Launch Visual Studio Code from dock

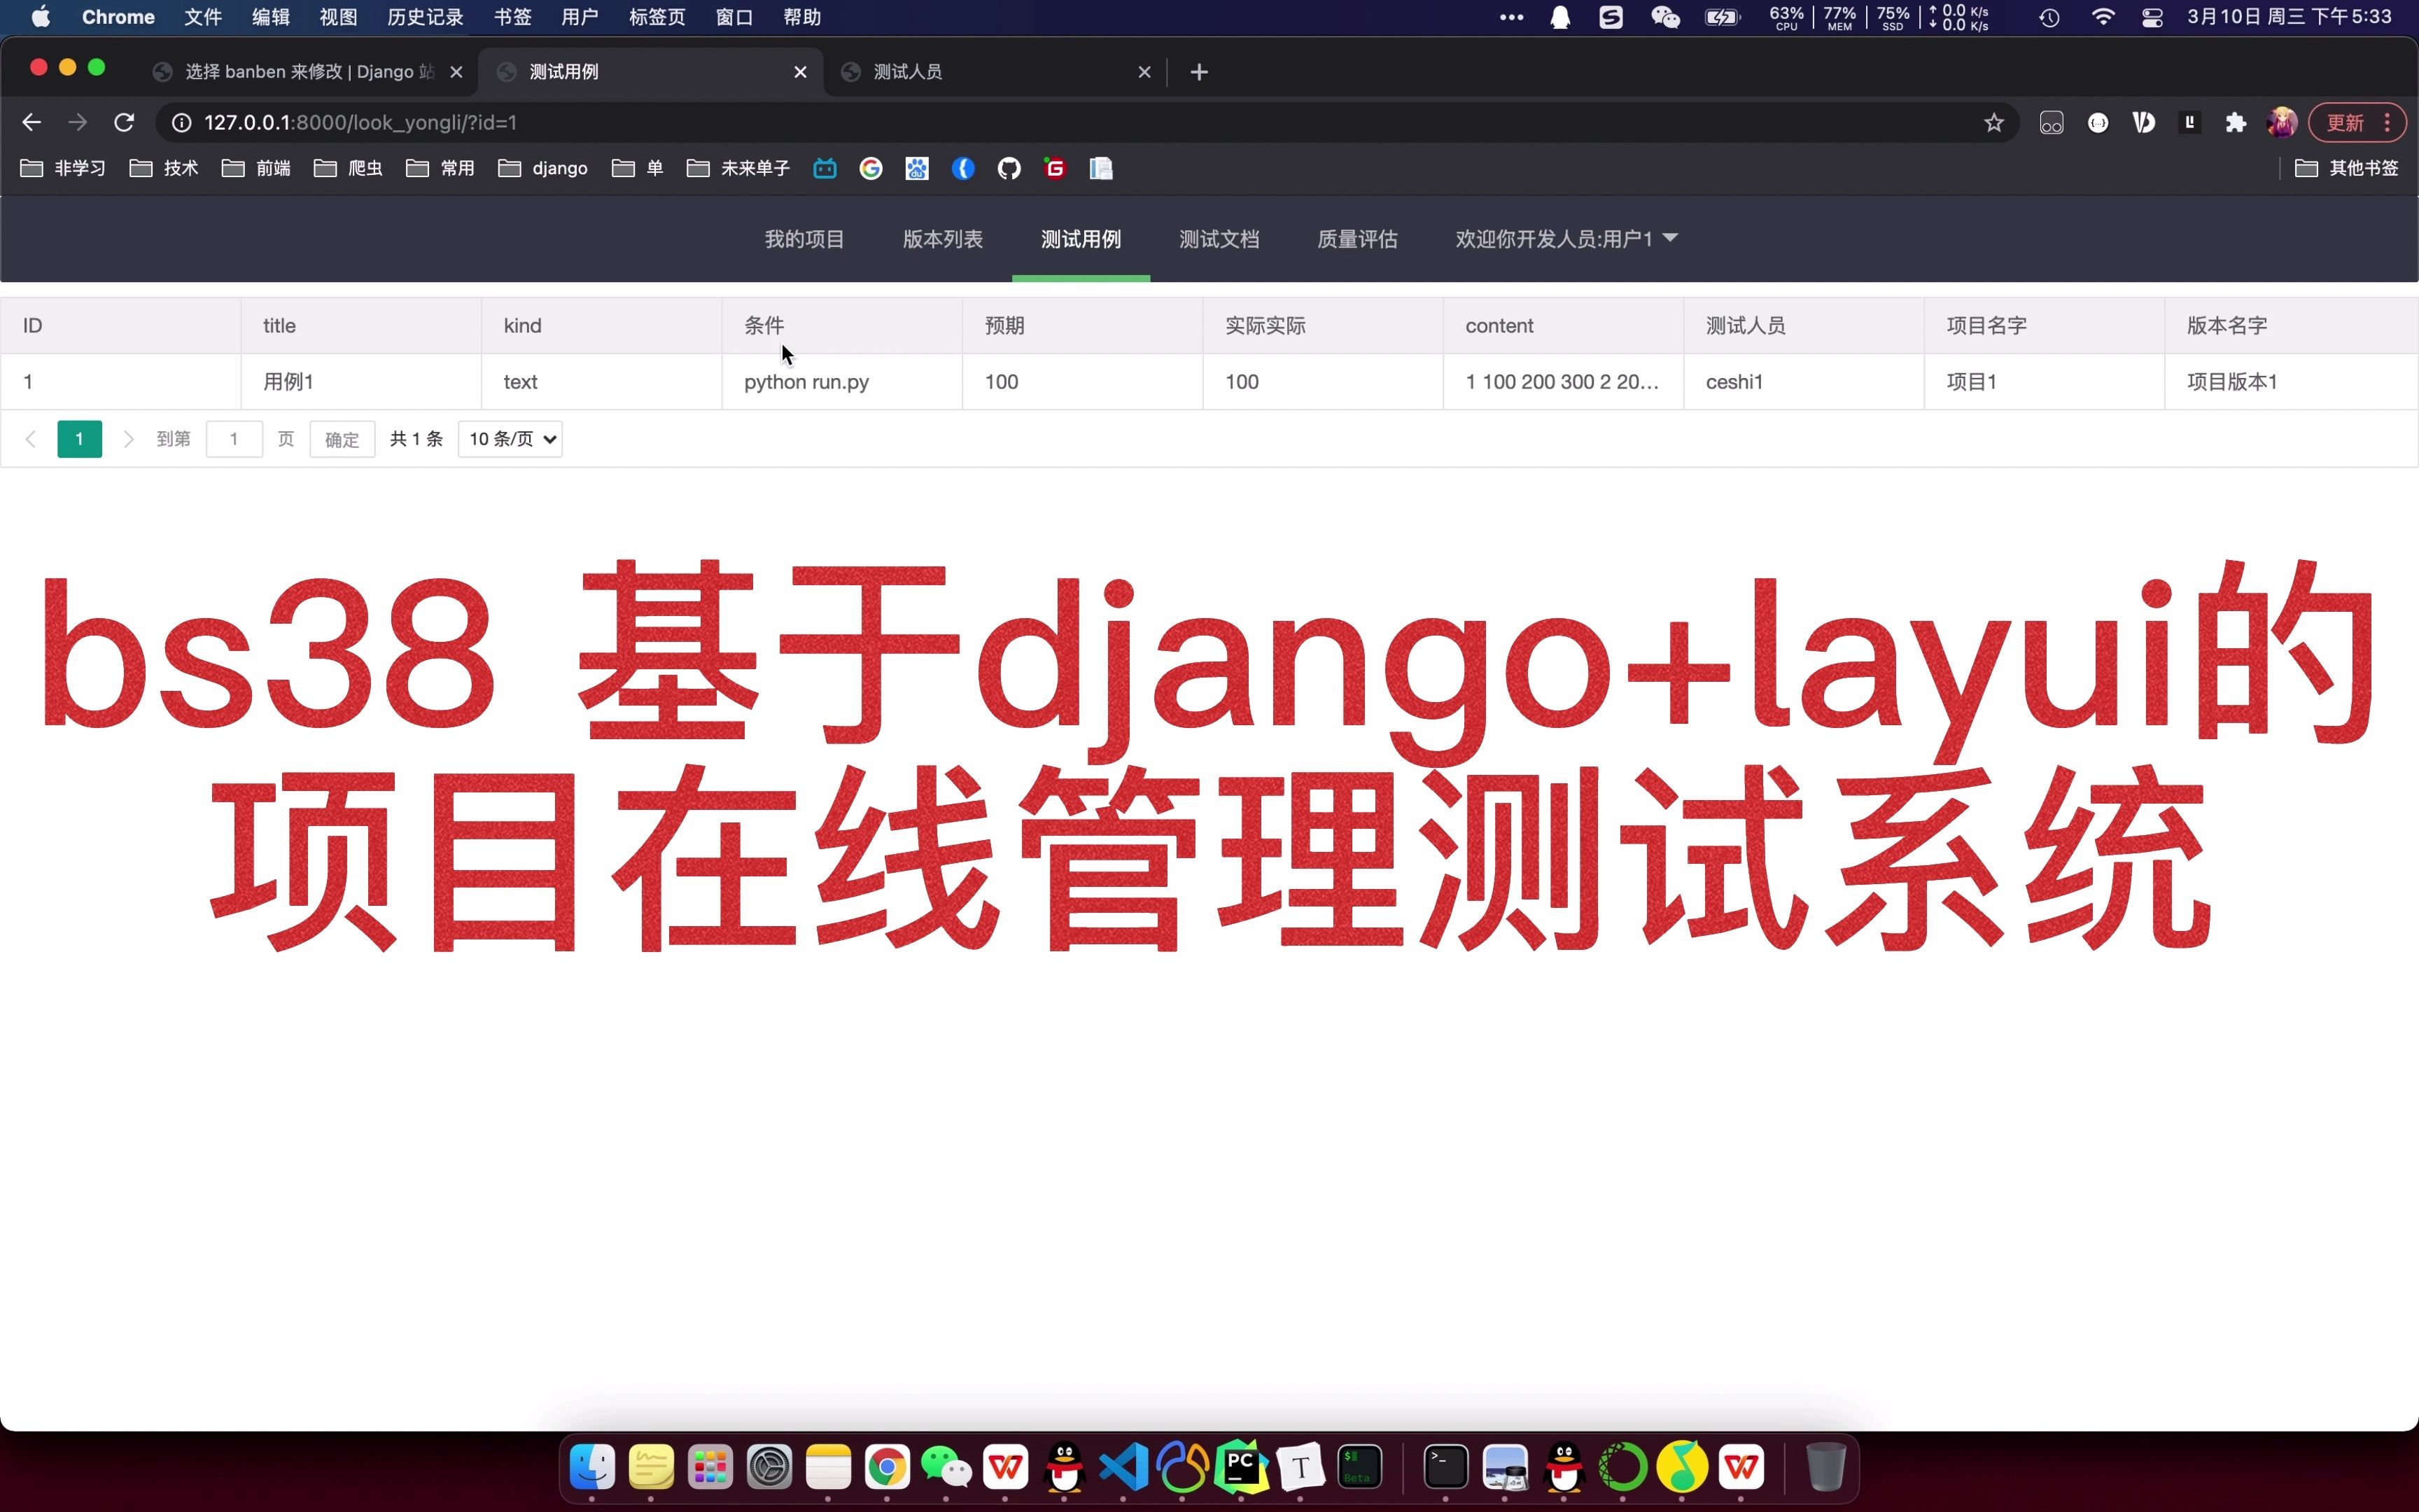pos(1123,1467)
